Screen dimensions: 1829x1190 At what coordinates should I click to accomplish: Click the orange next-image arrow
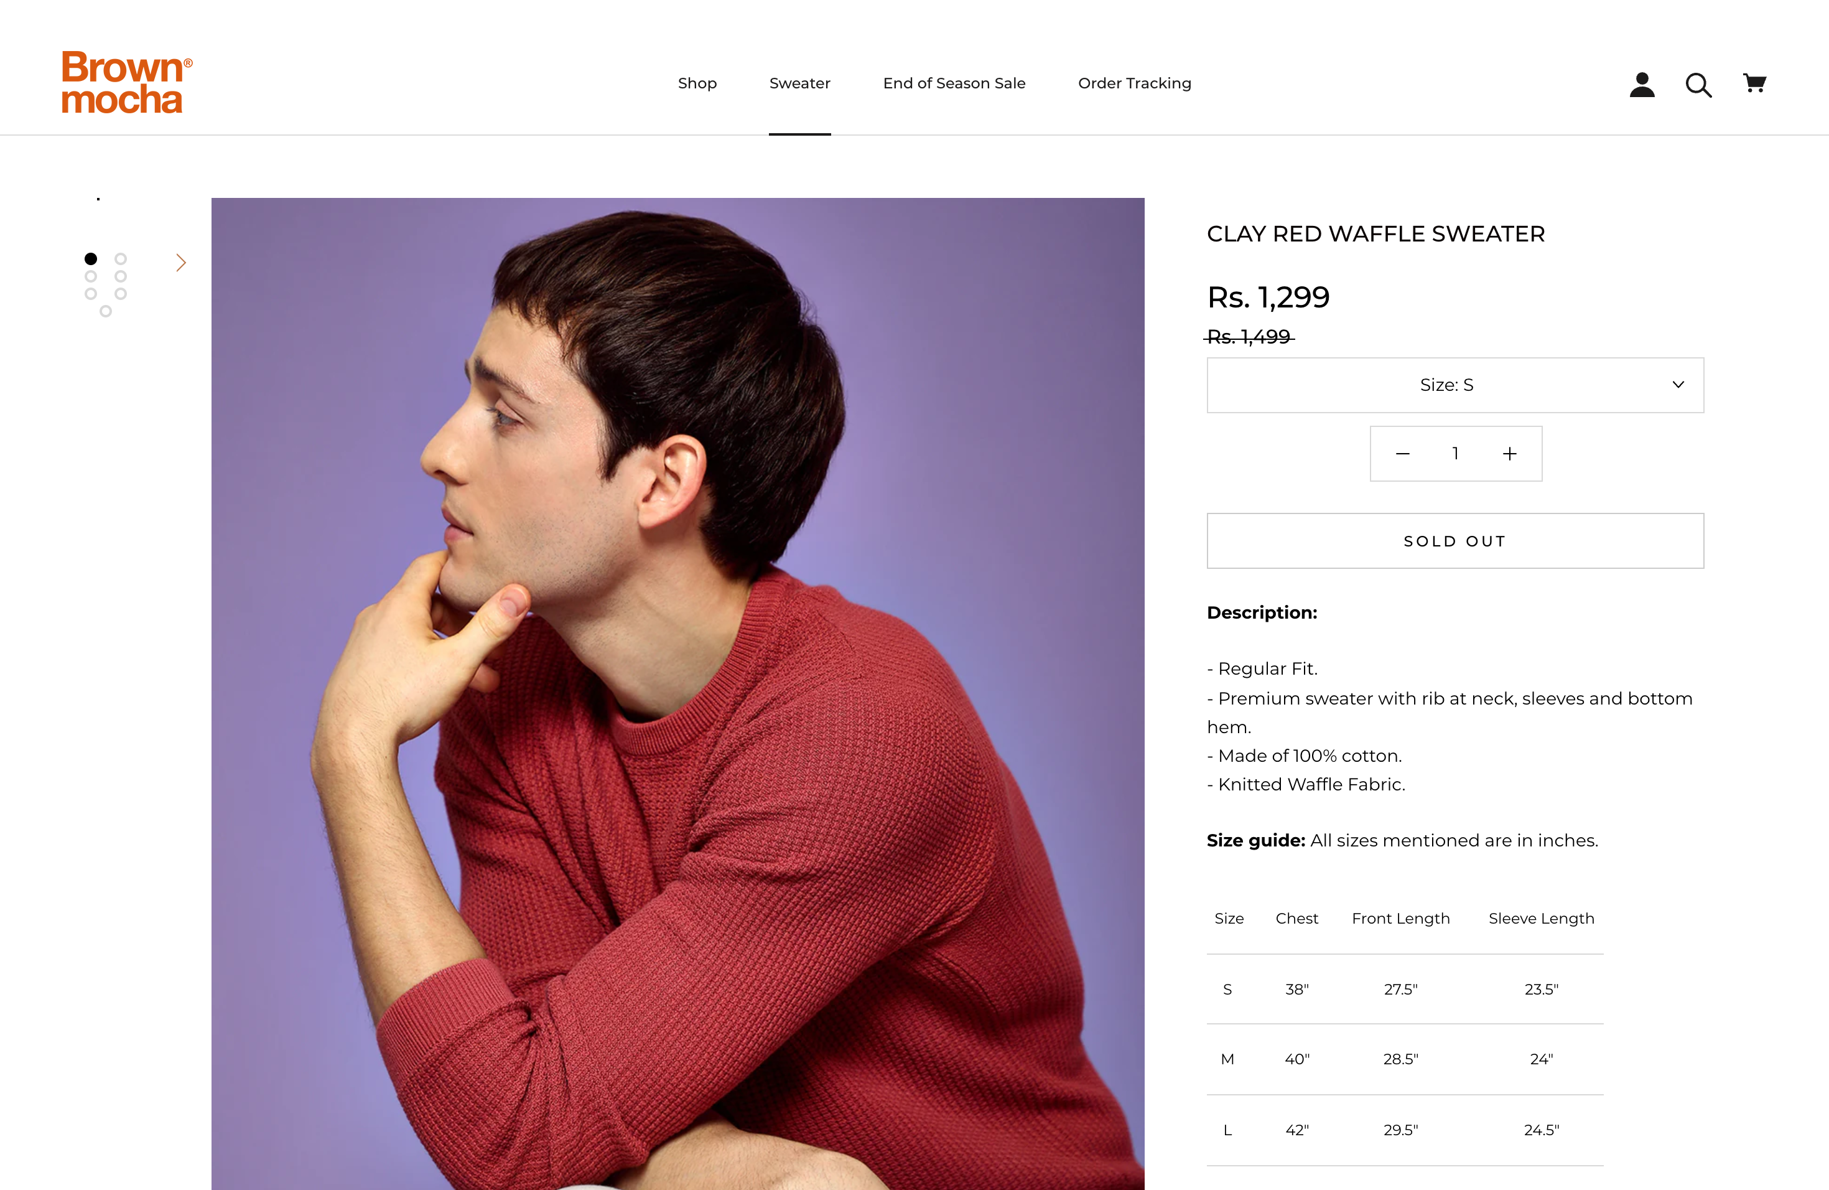[180, 263]
